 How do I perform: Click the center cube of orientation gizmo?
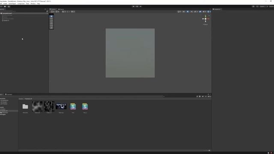click(205, 19)
